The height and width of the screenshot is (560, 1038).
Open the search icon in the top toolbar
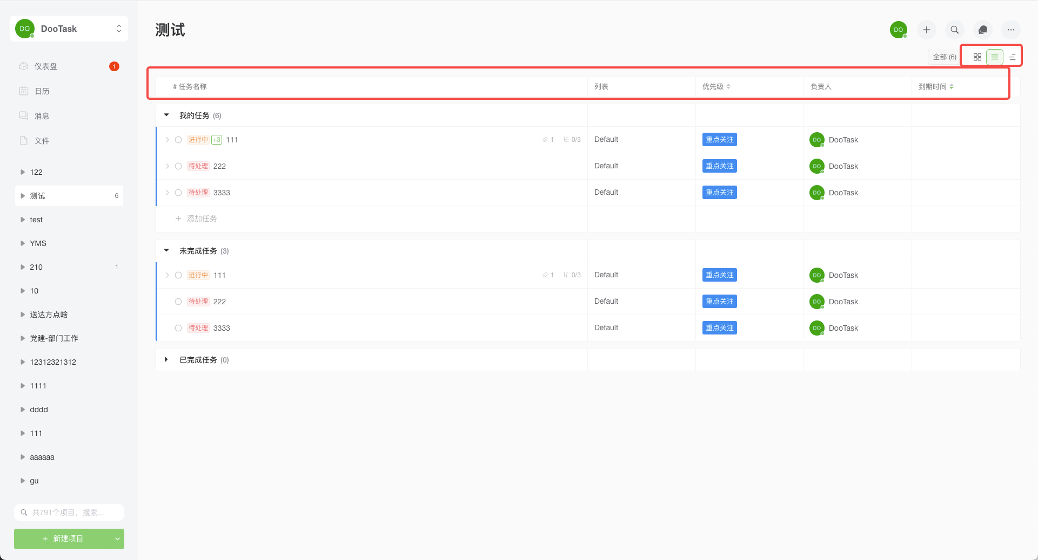point(954,30)
